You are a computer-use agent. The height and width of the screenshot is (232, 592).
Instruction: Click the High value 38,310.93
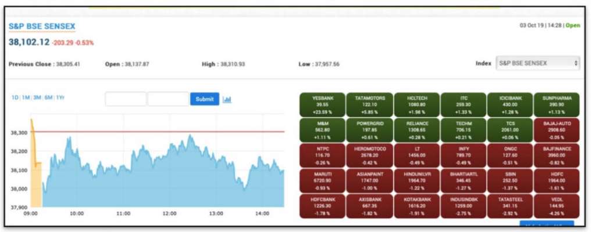click(x=233, y=64)
